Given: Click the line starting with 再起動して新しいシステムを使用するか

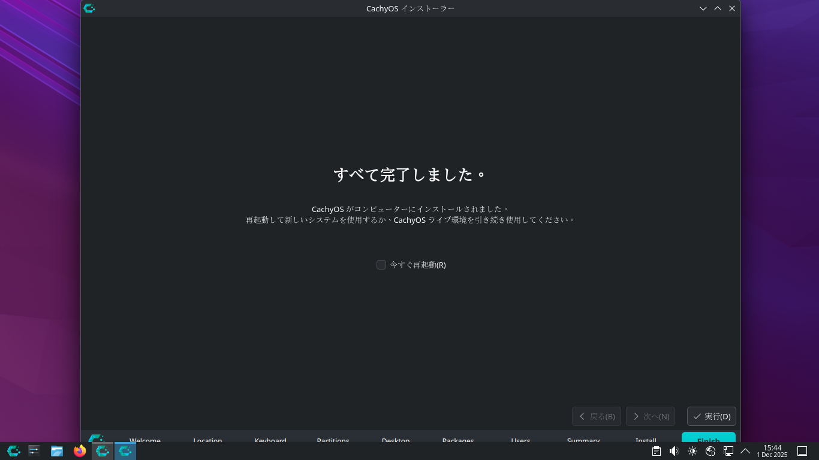Looking at the screenshot, I should coord(411,220).
